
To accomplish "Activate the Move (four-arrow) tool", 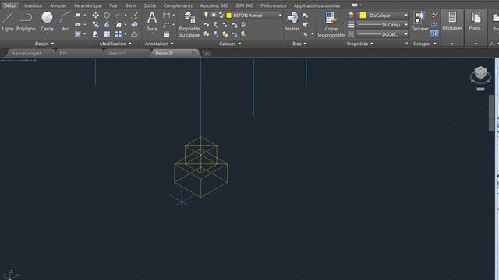I will [95, 16].
